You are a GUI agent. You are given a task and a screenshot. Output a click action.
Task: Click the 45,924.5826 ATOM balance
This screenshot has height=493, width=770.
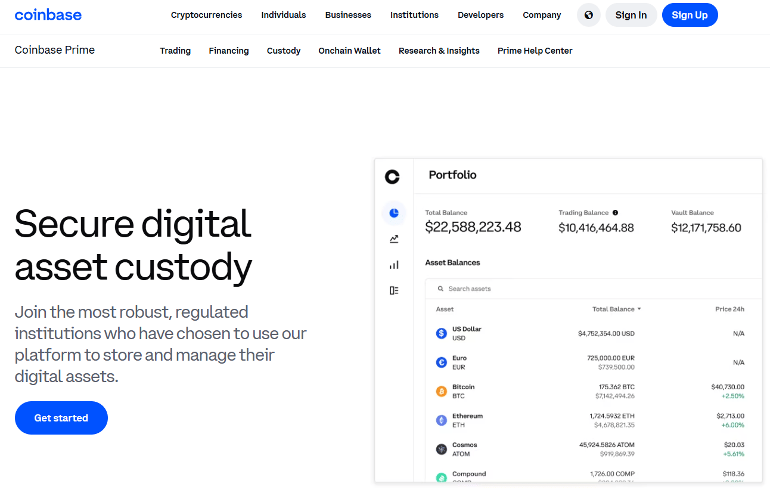pos(607,445)
